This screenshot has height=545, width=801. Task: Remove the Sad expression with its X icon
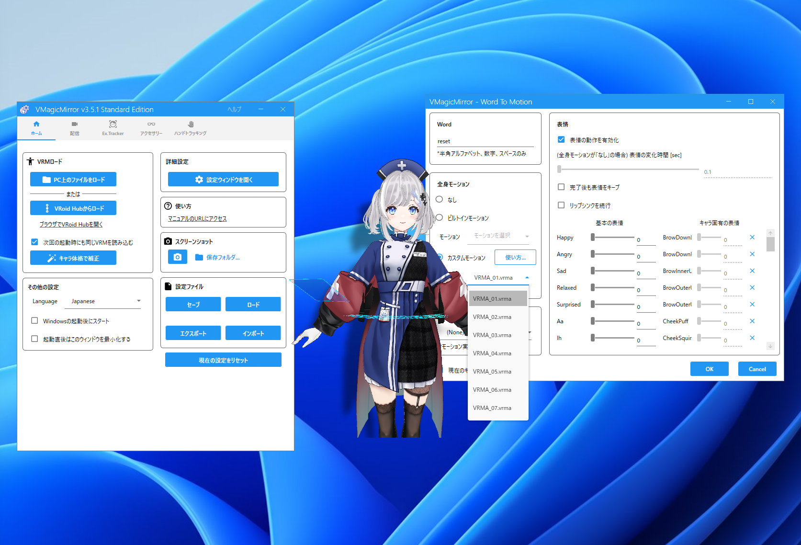click(752, 271)
